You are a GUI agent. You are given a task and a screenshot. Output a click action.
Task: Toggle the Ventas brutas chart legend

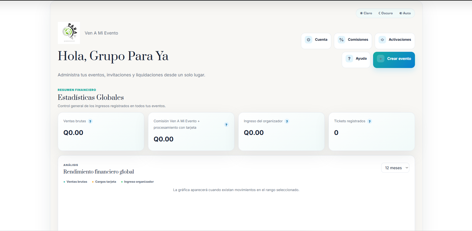(x=75, y=182)
